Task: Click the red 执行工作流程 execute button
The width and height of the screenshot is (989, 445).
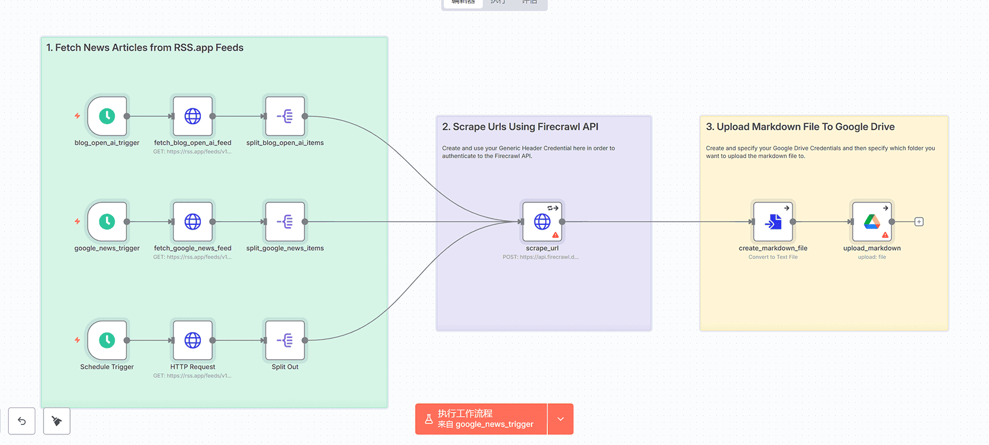Action: coord(481,419)
